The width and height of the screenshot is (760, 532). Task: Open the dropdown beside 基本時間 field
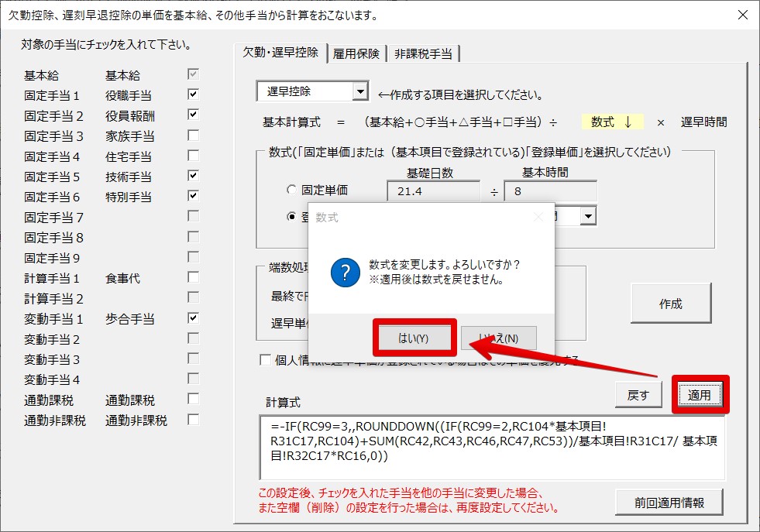[588, 217]
